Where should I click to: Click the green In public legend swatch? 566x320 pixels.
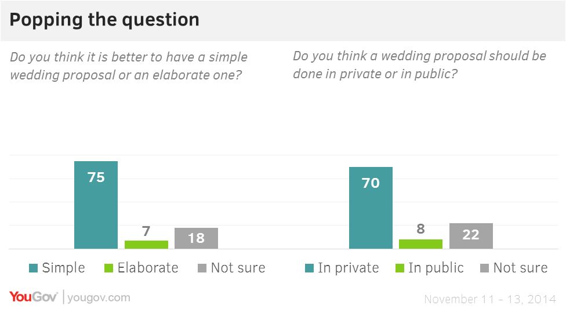[x=400, y=268]
